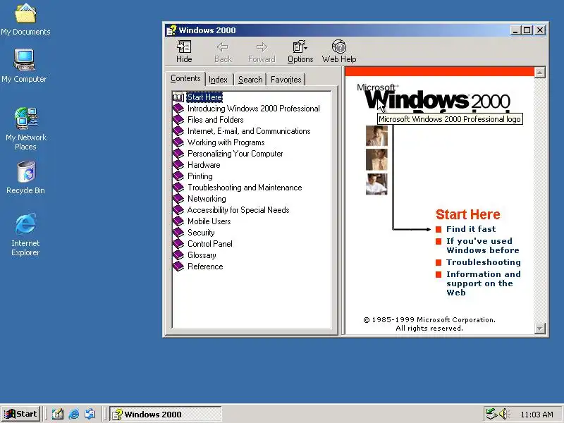Click the top portrait photo thumbnail
The image size is (564, 423).
376,135
